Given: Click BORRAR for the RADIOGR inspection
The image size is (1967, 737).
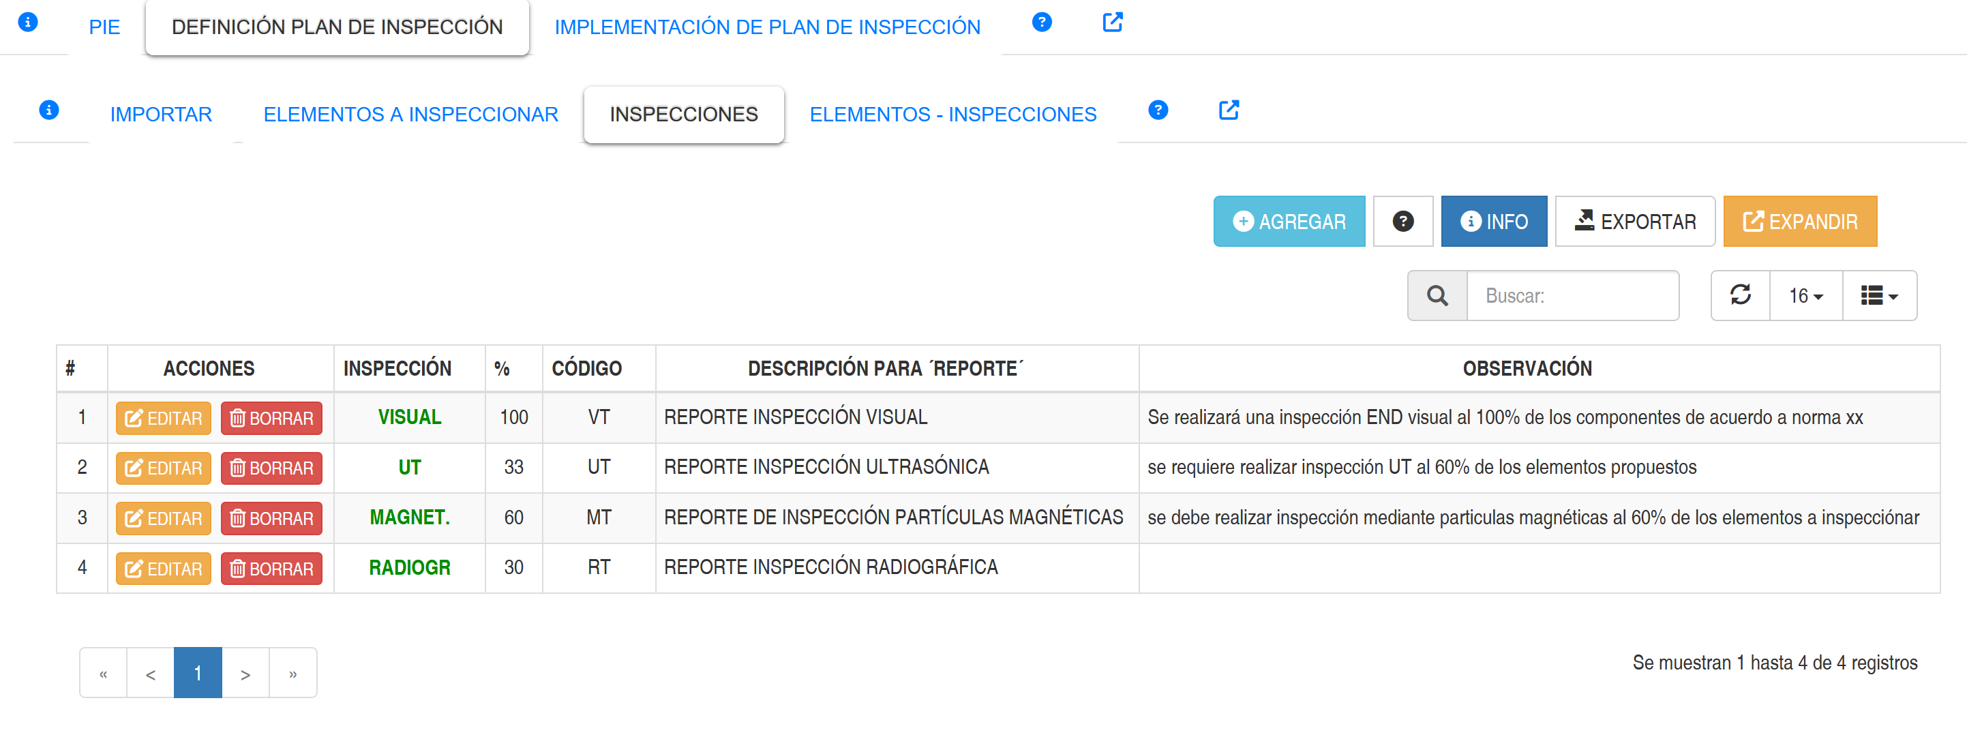Looking at the screenshot, I should pyautogui.click(x=271, y=569).
